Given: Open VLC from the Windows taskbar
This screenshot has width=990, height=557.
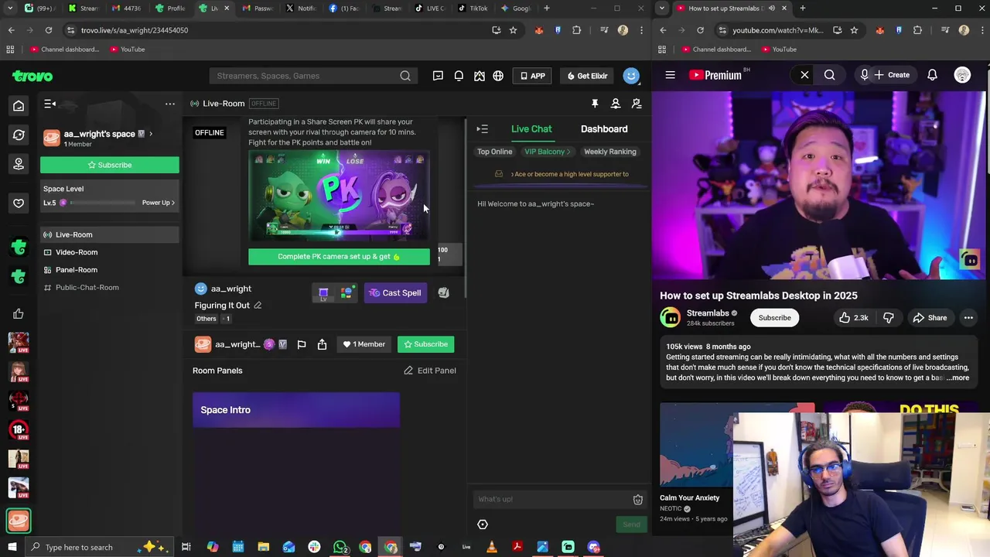Looking at the screenshot, I should (492, 547).
